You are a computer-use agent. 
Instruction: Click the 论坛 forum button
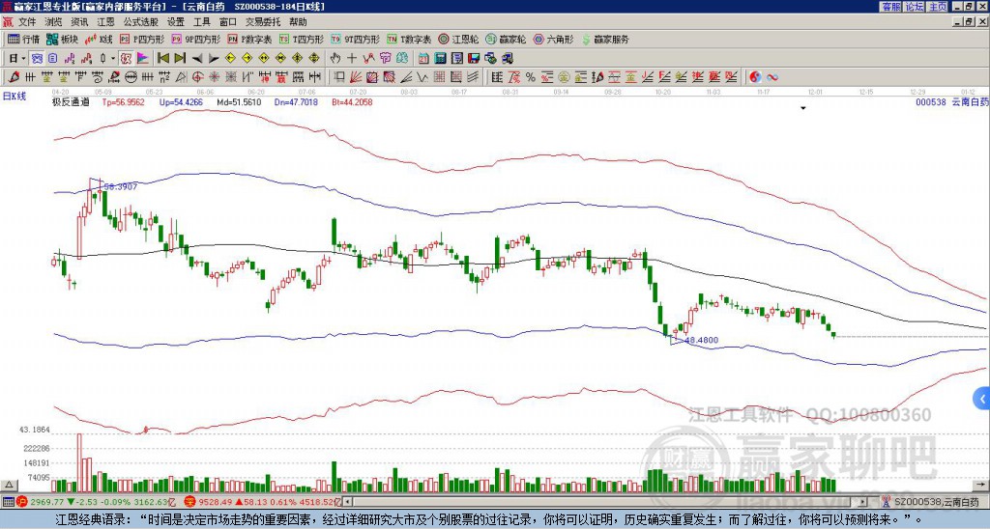pos(914,7)
